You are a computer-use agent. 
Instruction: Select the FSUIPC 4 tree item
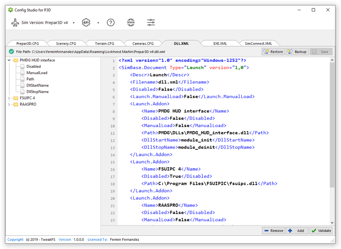tap(27, 98)
